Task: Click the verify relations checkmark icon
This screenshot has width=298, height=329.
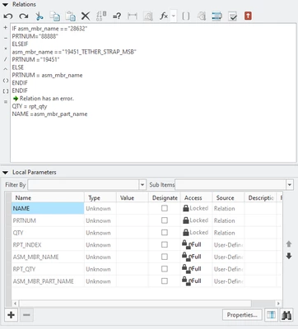Action: (x=233, y=16)
